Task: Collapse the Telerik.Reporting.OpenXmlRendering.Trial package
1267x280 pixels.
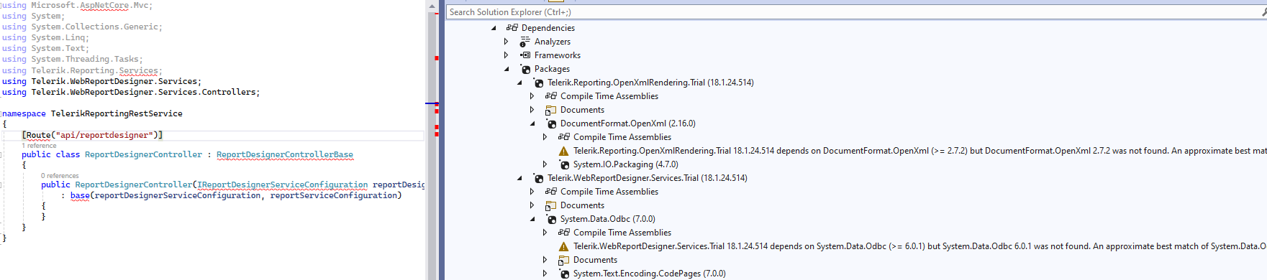Action: [x=519, y=83]
